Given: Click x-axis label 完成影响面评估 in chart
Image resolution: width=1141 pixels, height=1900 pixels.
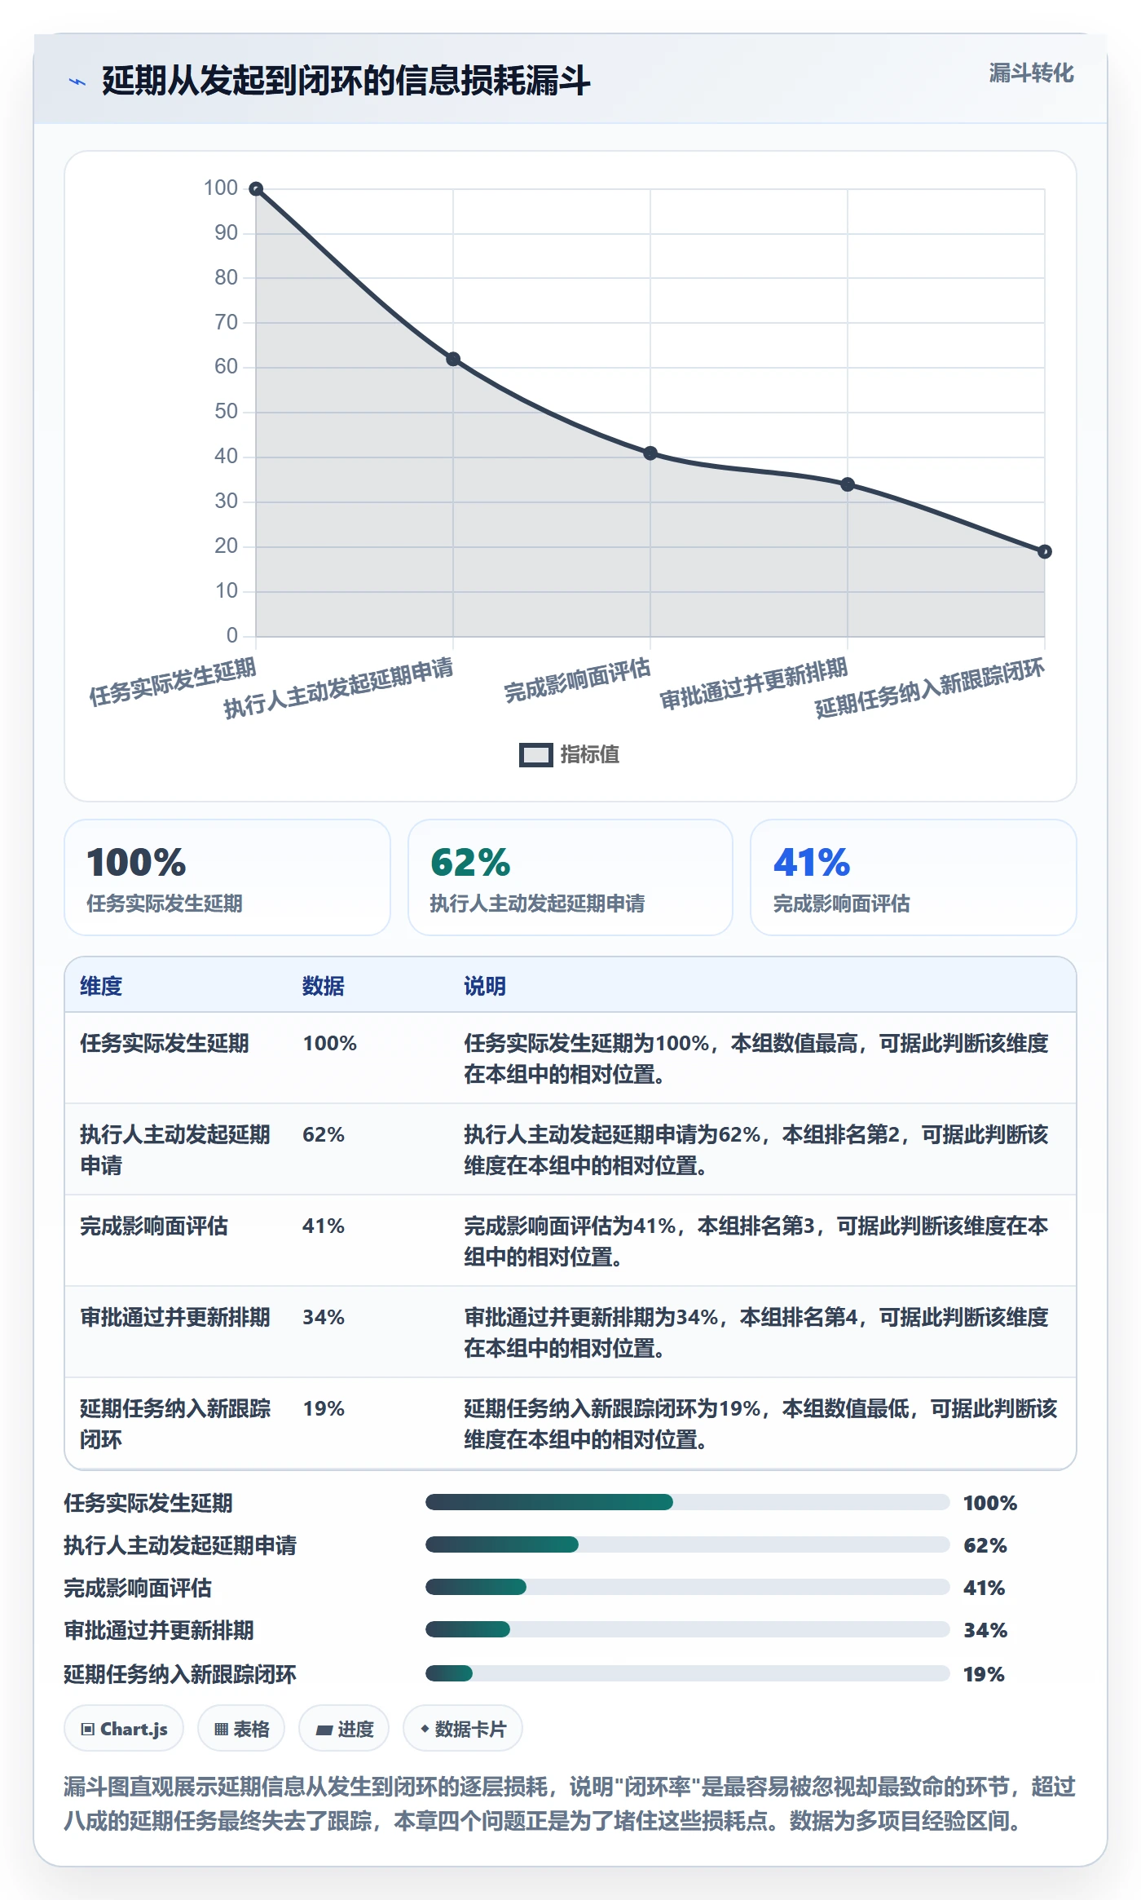Looking at the screenshot, I should tap(577, 680).
